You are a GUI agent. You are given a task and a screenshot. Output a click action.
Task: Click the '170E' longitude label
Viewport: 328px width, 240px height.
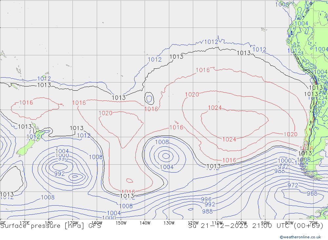[x=25, y=223]
